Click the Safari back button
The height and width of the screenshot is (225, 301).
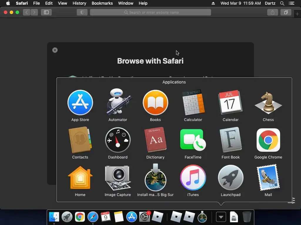[x=27, y=12]
